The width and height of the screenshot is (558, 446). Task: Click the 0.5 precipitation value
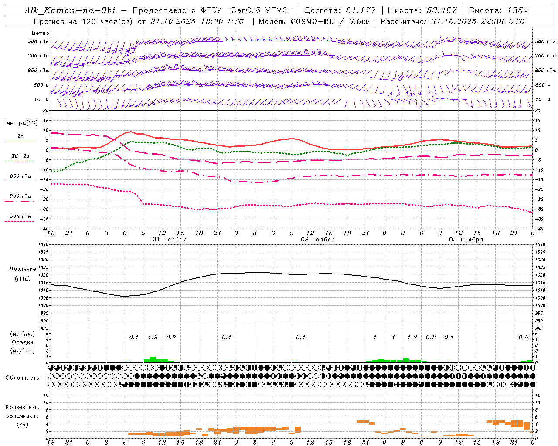[x=523, y=338]
